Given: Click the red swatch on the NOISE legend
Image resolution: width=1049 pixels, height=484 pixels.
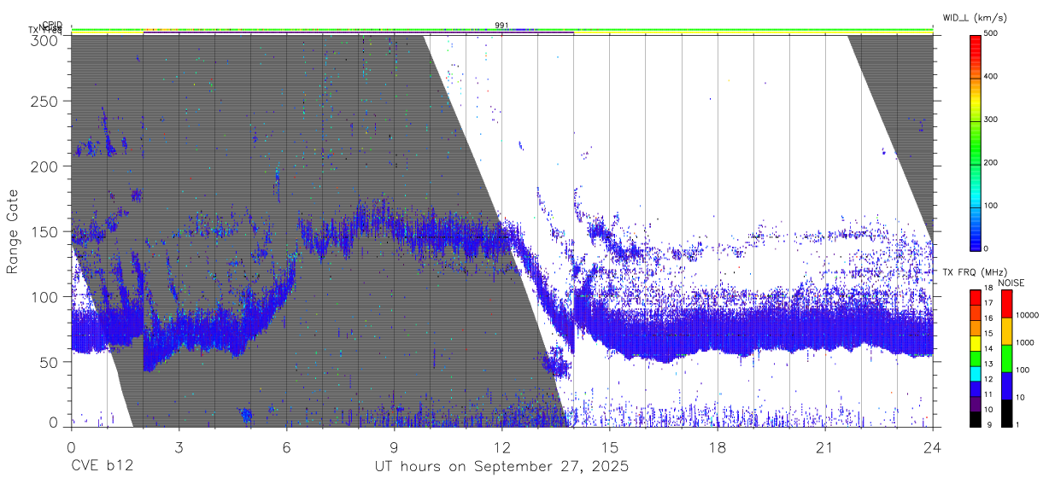Looking at the screenshot, I should 1005,304.
